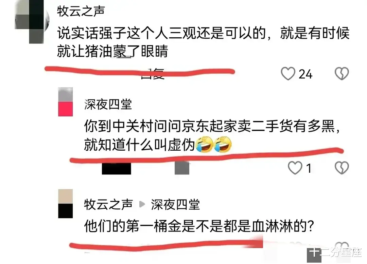Select the comment text about 强子三观
Viewport: 367px width, 264px height.
point(203,42)
